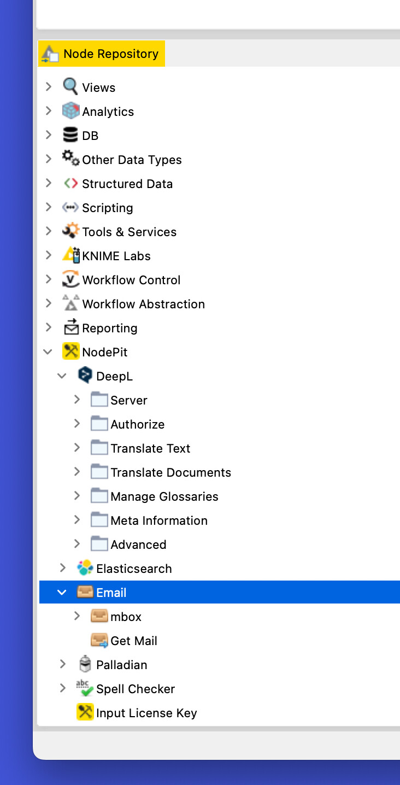This screenshot has height=785, width=400.
Task: Click the Spell Checker abc icon
Action: click(x=85, y=688)
